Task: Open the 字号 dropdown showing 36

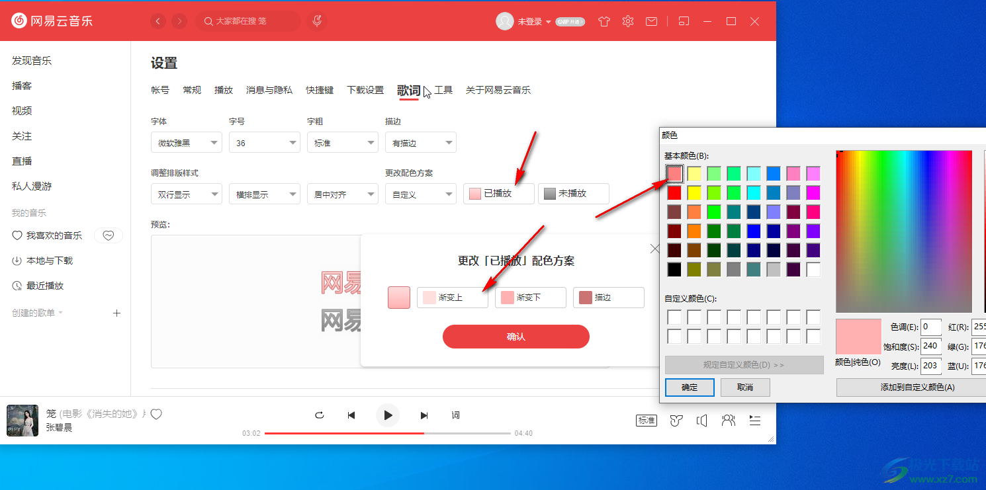Action: (265, 142)
